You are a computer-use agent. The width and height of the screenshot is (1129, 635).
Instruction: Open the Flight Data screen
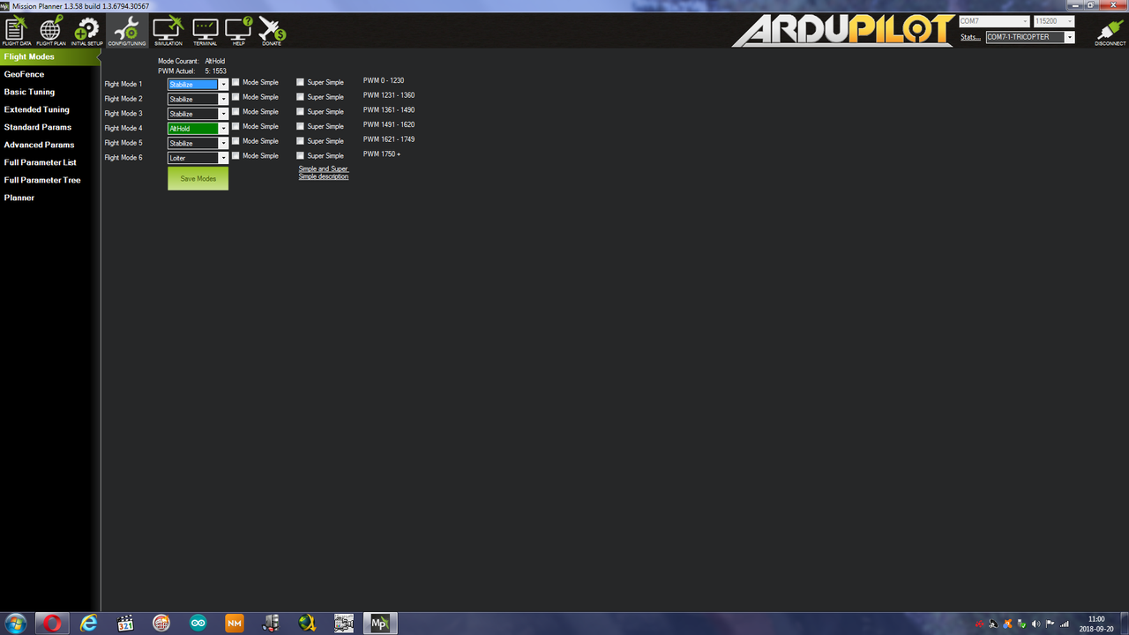(16, 31)
